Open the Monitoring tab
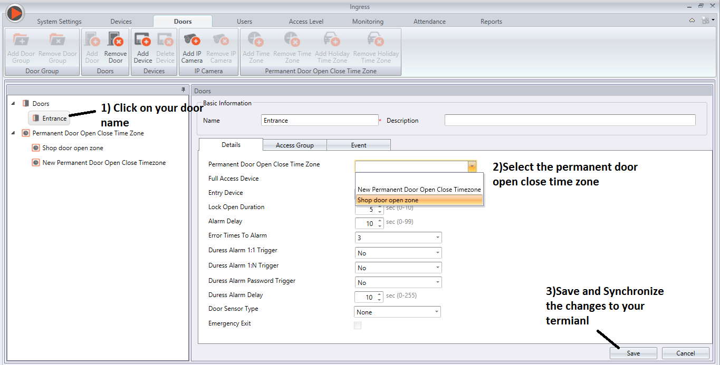 [x=368, y=22]
